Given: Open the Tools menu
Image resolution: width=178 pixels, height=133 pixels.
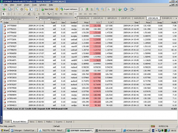Looking at the screenshot, I should 34,5.
